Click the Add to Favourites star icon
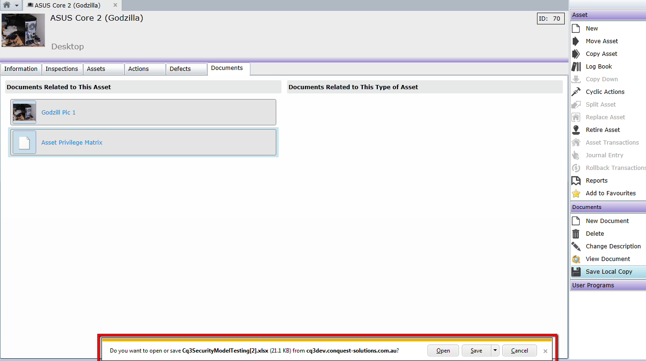The height and width of the screenshot is (361, 646). point(576,193)
